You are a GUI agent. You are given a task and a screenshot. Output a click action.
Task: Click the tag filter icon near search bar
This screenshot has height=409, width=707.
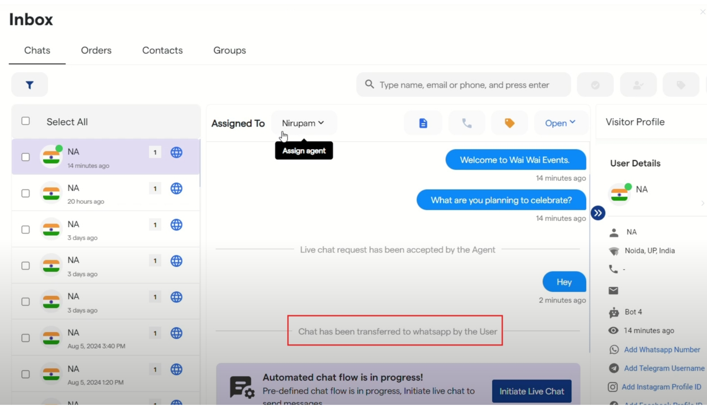coord(680,84)
